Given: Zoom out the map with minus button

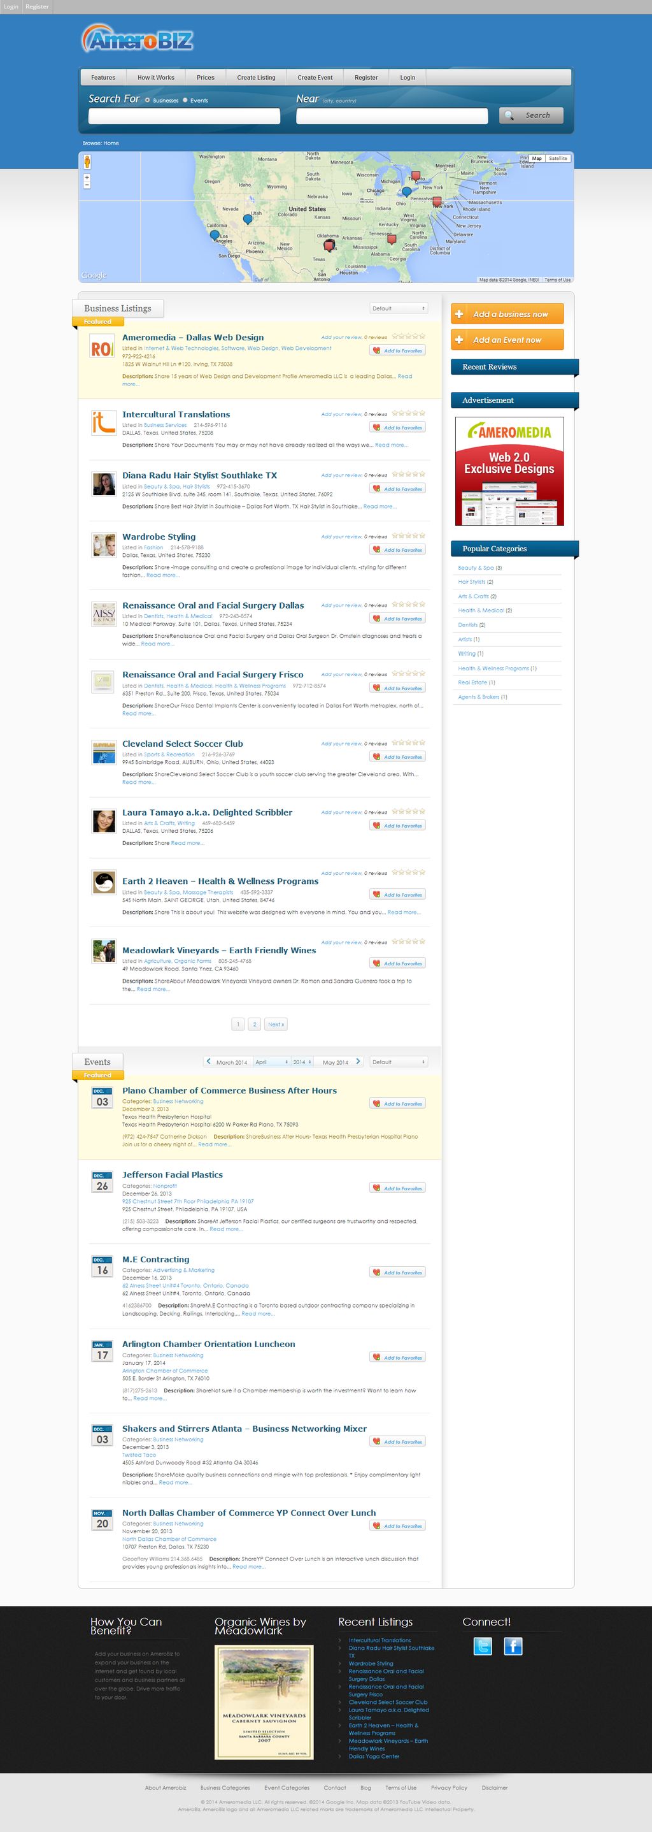Looking at the screenshot, I should (x=87, y=185).
